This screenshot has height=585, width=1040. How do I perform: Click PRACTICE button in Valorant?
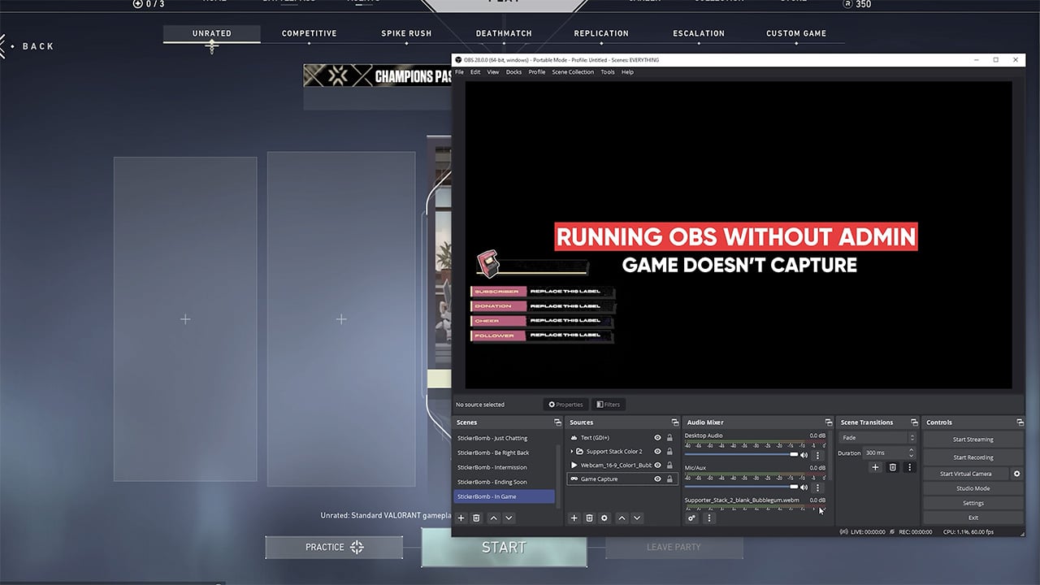[x=334, y=547]
